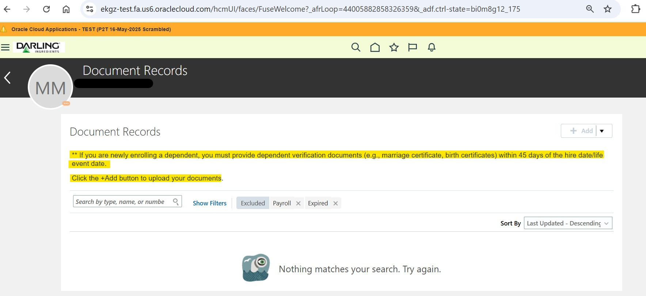This screenshot has width=646, height=296.
Task: Click the back chevron beside the avatar
Action: tap(7, 77)
